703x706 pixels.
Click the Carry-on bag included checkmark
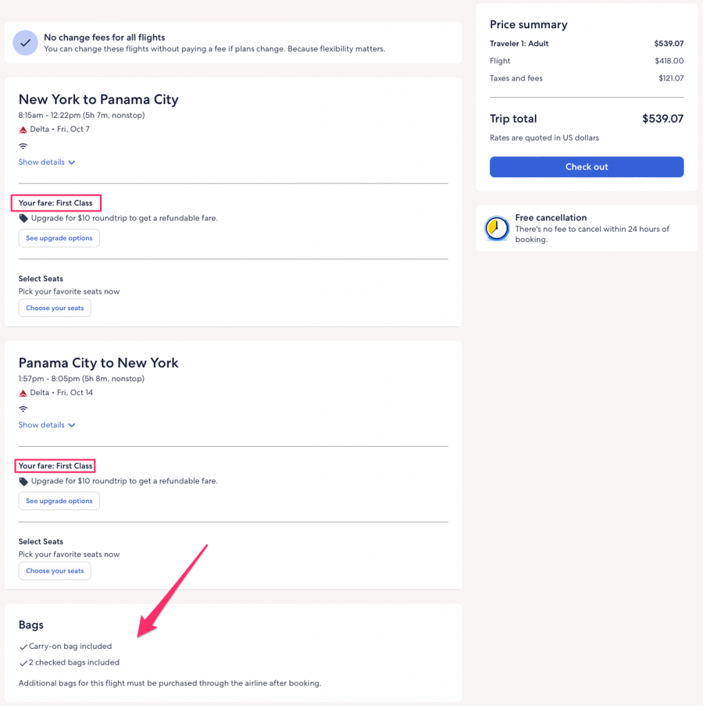click(x=23, y=647)
